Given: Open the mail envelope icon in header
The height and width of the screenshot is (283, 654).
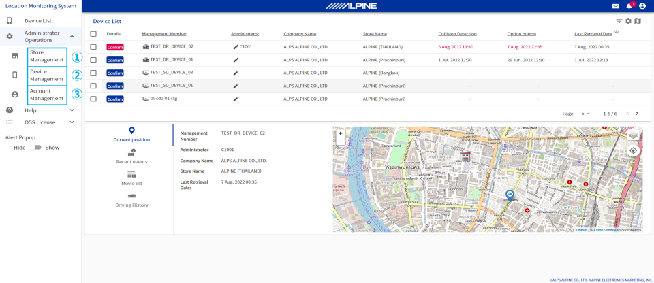Looking at the screenshot, I should click(x=615, y=6).
